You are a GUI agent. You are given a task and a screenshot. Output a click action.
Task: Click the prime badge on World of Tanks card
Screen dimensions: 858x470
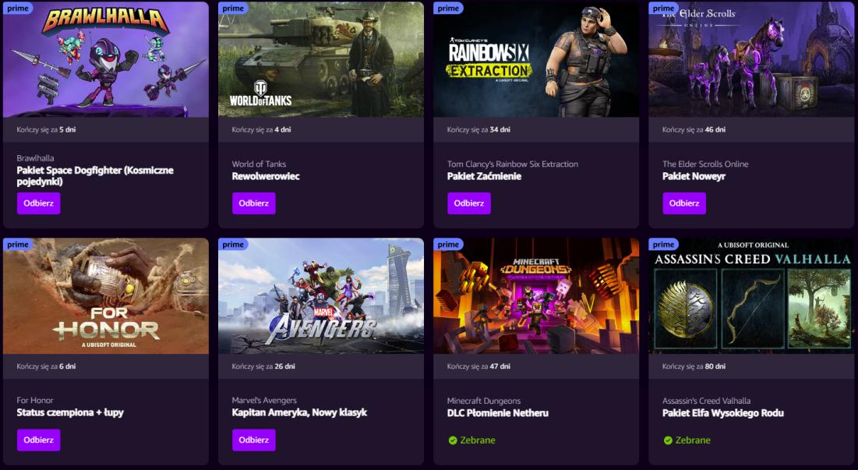(x=233, y=9)
